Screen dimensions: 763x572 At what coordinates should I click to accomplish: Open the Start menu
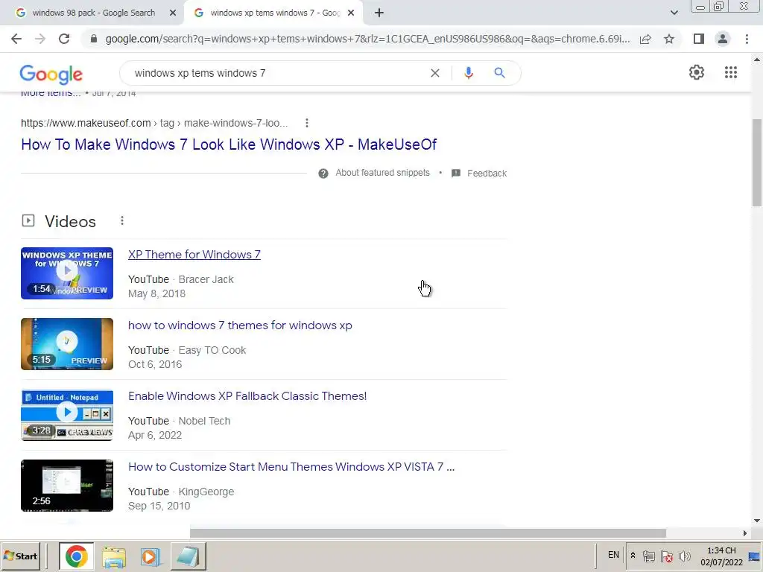pyautogui.click(x=21, y=556)
